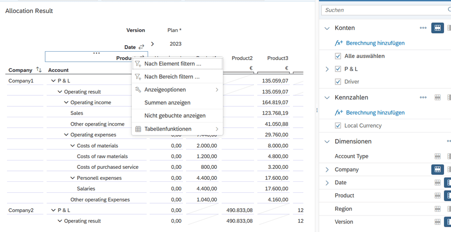Toggle the Alle auswählen checkbox
Image resolution: width=451 pixels, height=232 pixels.
(x=338, y=56)
